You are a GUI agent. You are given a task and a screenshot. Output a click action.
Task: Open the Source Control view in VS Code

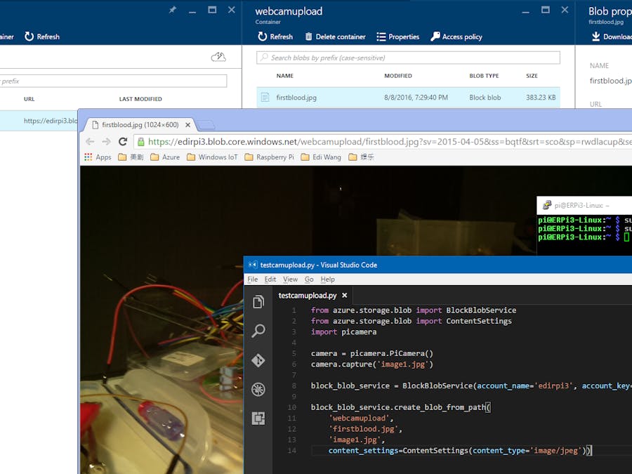258,360
